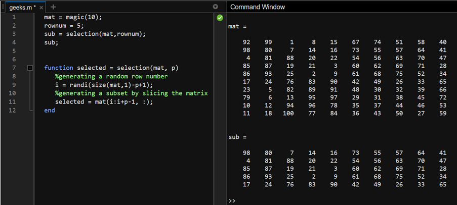Click code line i = randi(size(mat,1)-p+1);
The width and height of the screenshot is (457, 205).
(x=104, y=85)
